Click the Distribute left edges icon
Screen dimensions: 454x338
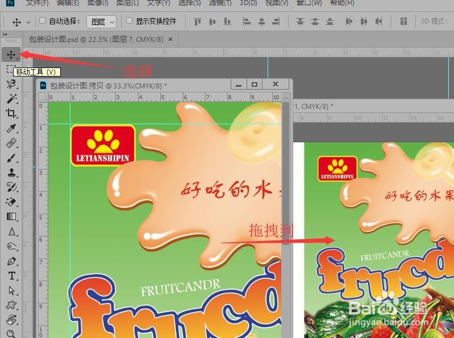(349, 22)
